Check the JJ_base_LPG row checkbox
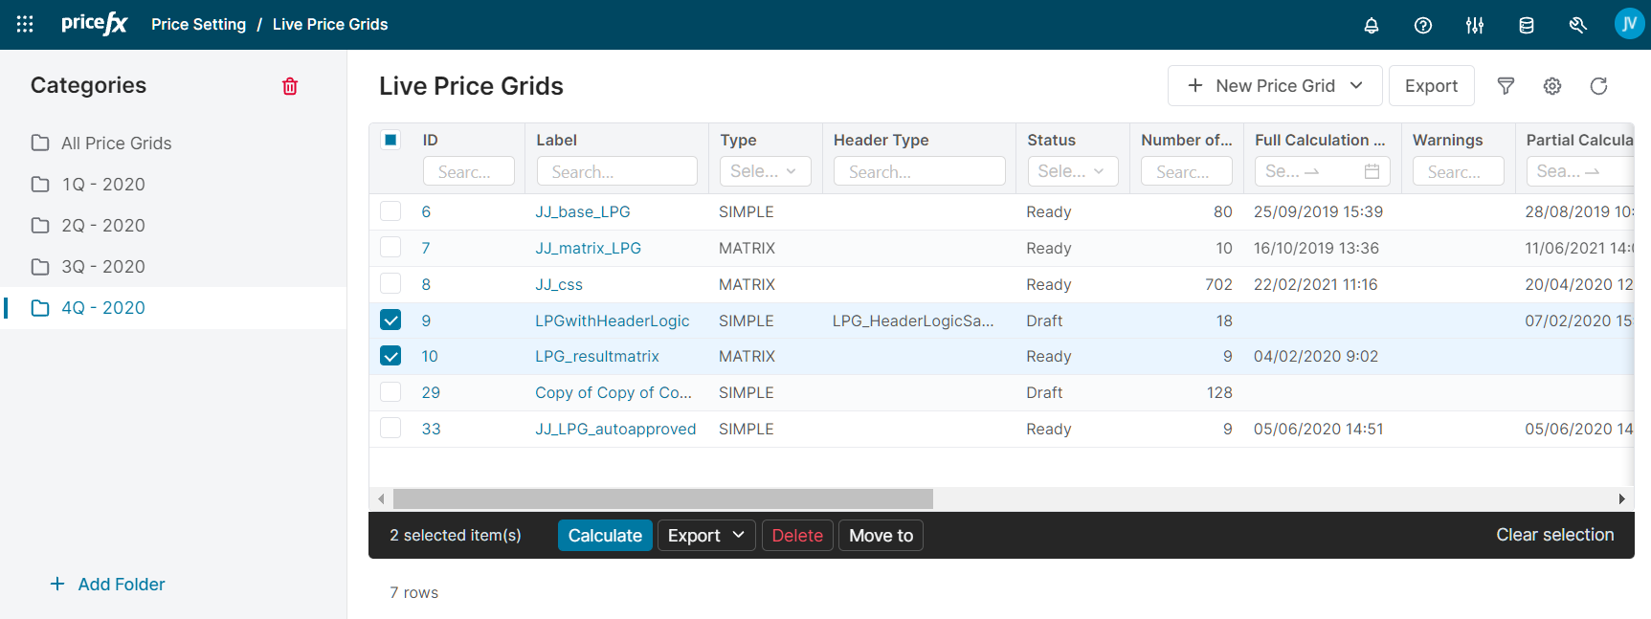1651x619 pixels. (390, 211)
